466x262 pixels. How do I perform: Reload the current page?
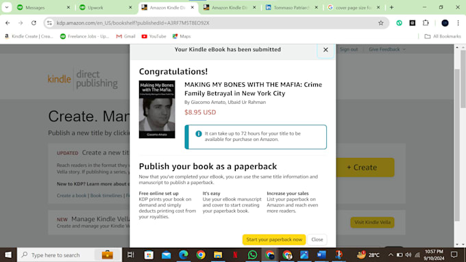tap(34, 23)
